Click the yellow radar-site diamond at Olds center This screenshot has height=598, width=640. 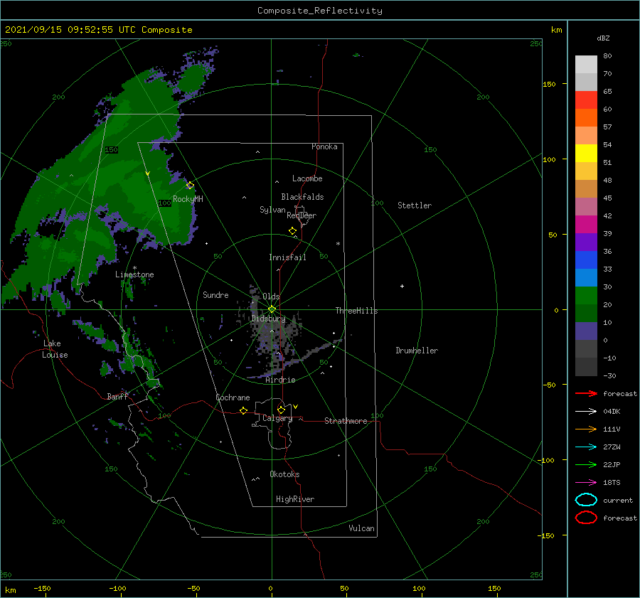point(272,309)
